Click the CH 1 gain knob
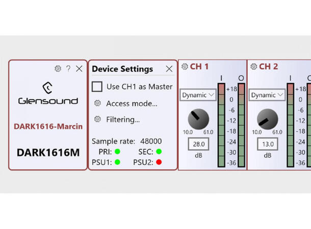The image size is (311, 229). coord(198,119)
